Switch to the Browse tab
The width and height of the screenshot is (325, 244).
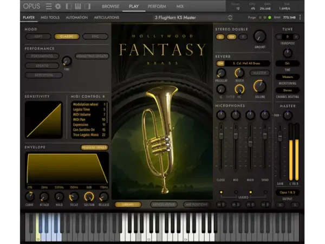(110, 7)
